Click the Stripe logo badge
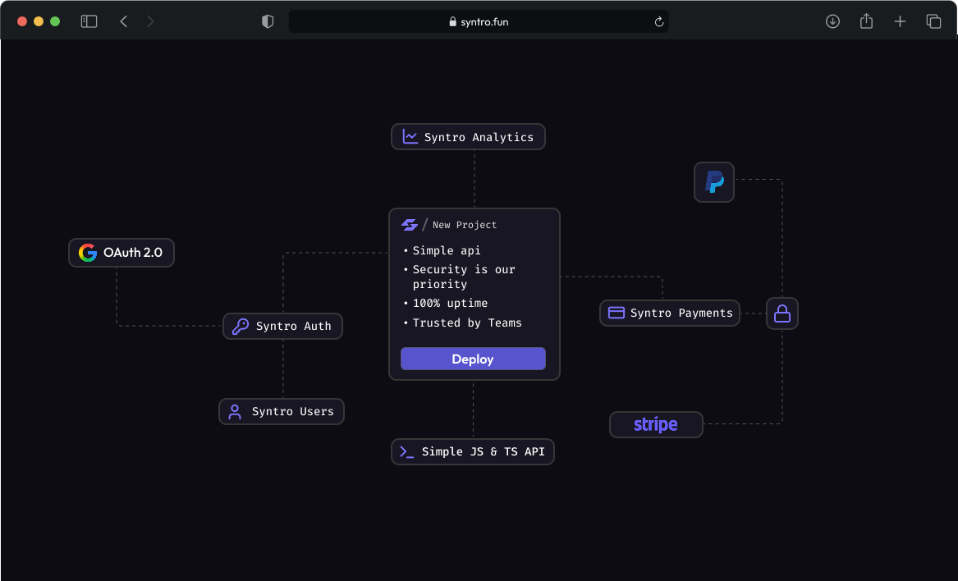 pos(655,424)
